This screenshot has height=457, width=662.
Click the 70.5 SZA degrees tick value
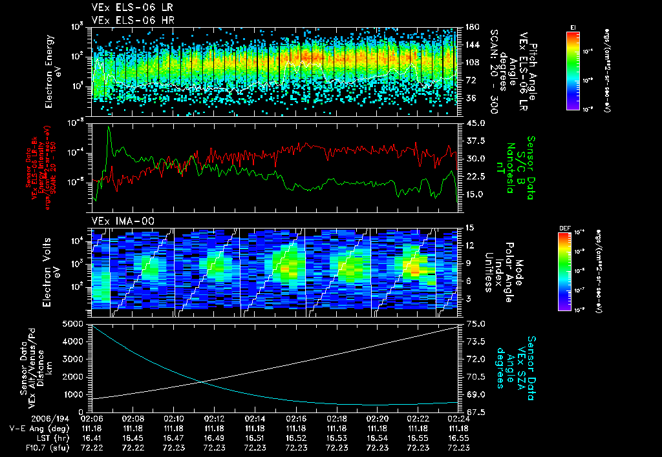pyautogui.click(x=475, y=377)
